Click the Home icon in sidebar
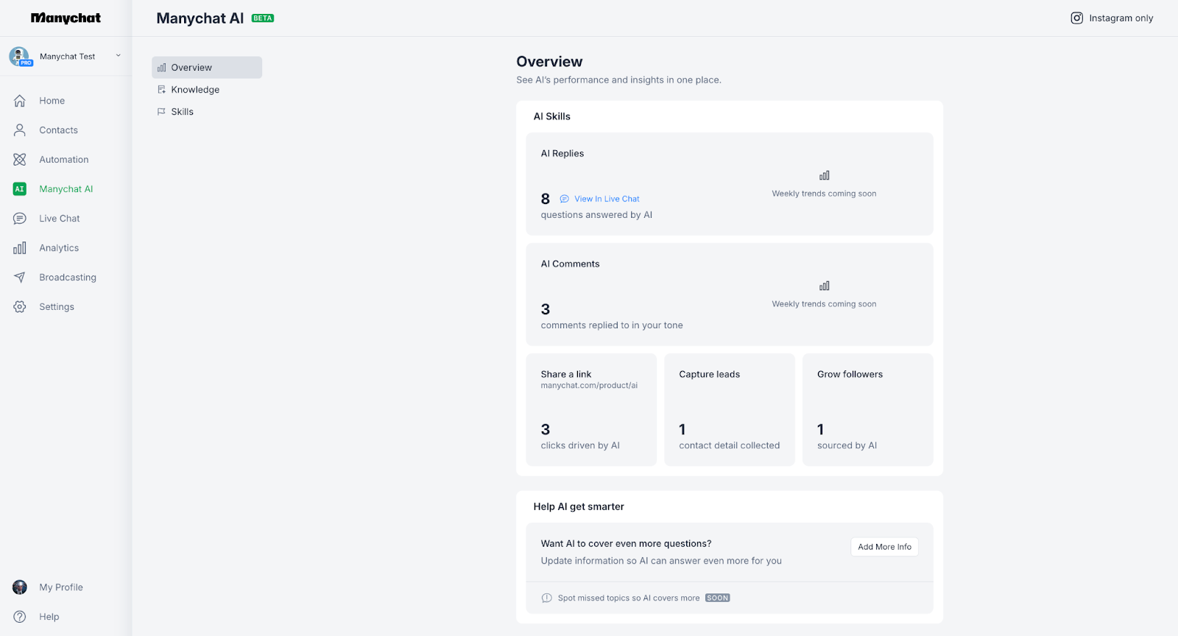This screenshot has height=636, width=1178. 20,101
